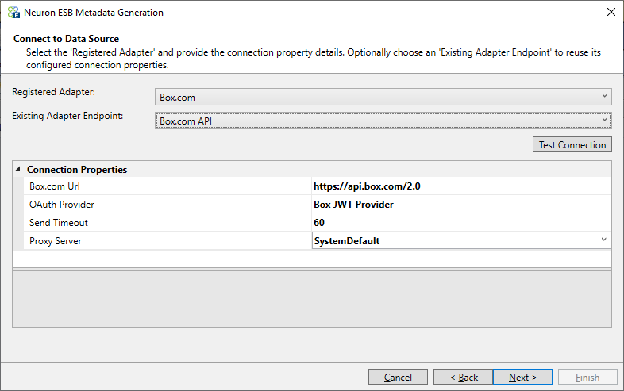Go back with the Back button
The image size is (624, 391).
463,377
